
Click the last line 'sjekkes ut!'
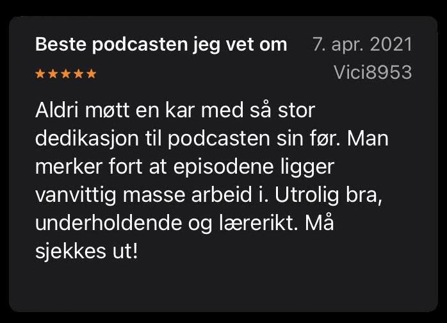click(86, 253)
